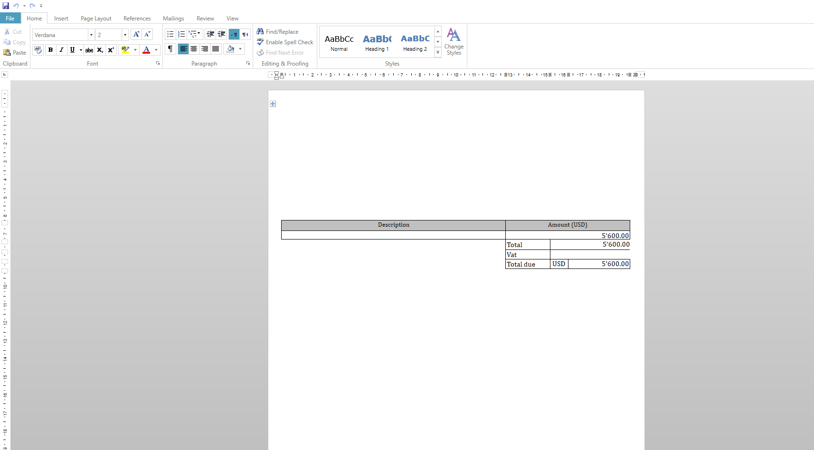Click the Description header cell
The width and height of the screenshot is (814, 450).
[x=393, y=225]
